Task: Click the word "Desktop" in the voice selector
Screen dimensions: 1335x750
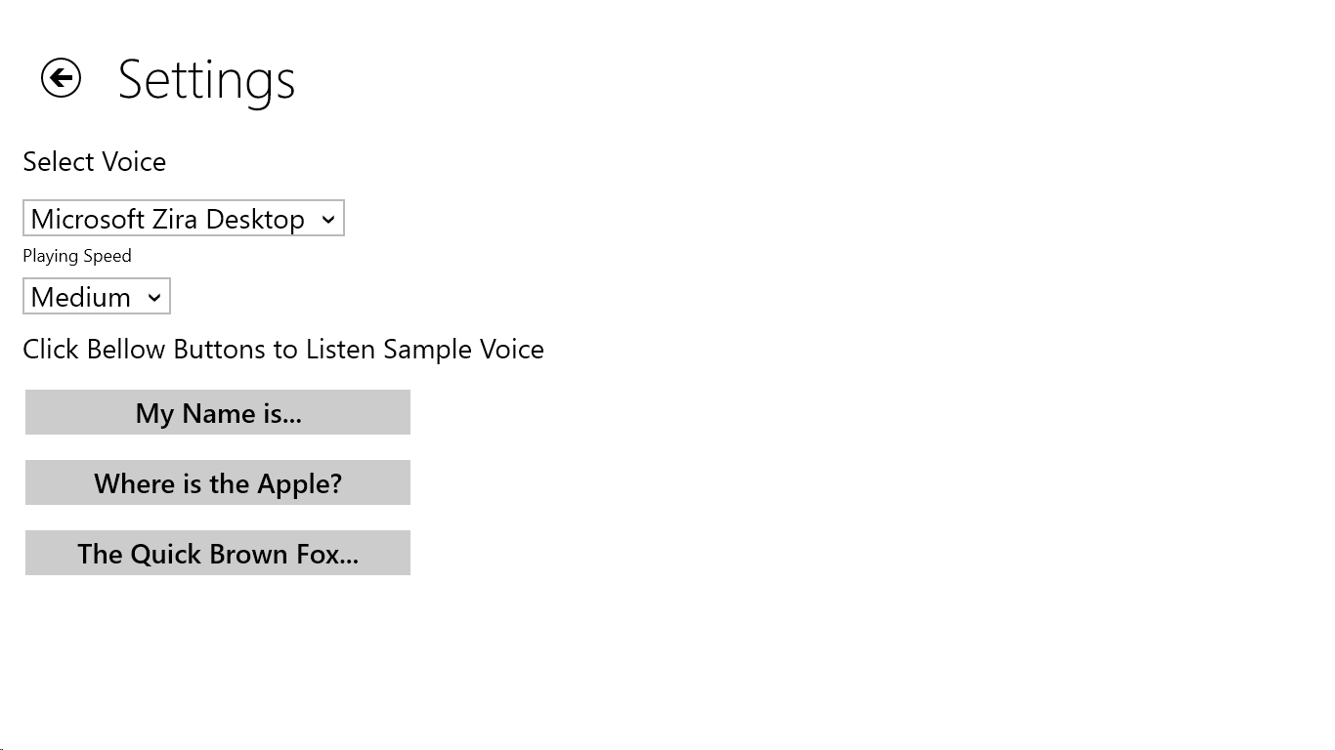Action: pyautogui.click(x=255, y=219)
